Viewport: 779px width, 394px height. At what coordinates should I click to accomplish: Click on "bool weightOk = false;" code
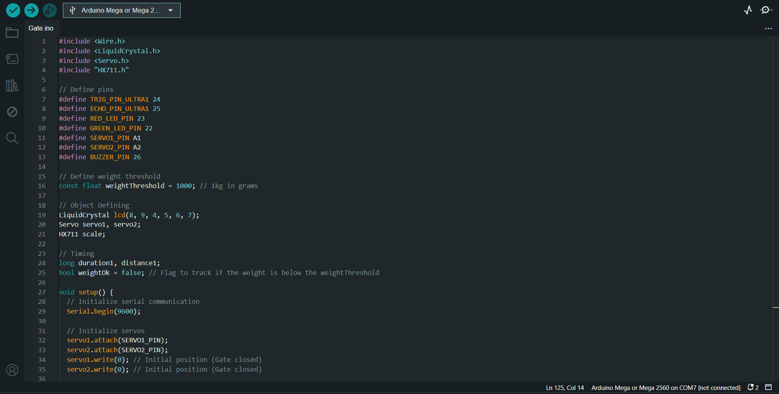point(101,273)
